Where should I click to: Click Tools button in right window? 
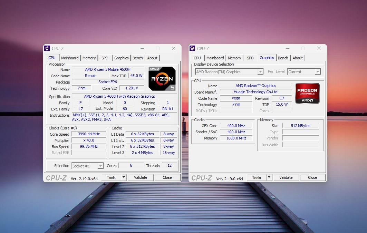(257, 177)
